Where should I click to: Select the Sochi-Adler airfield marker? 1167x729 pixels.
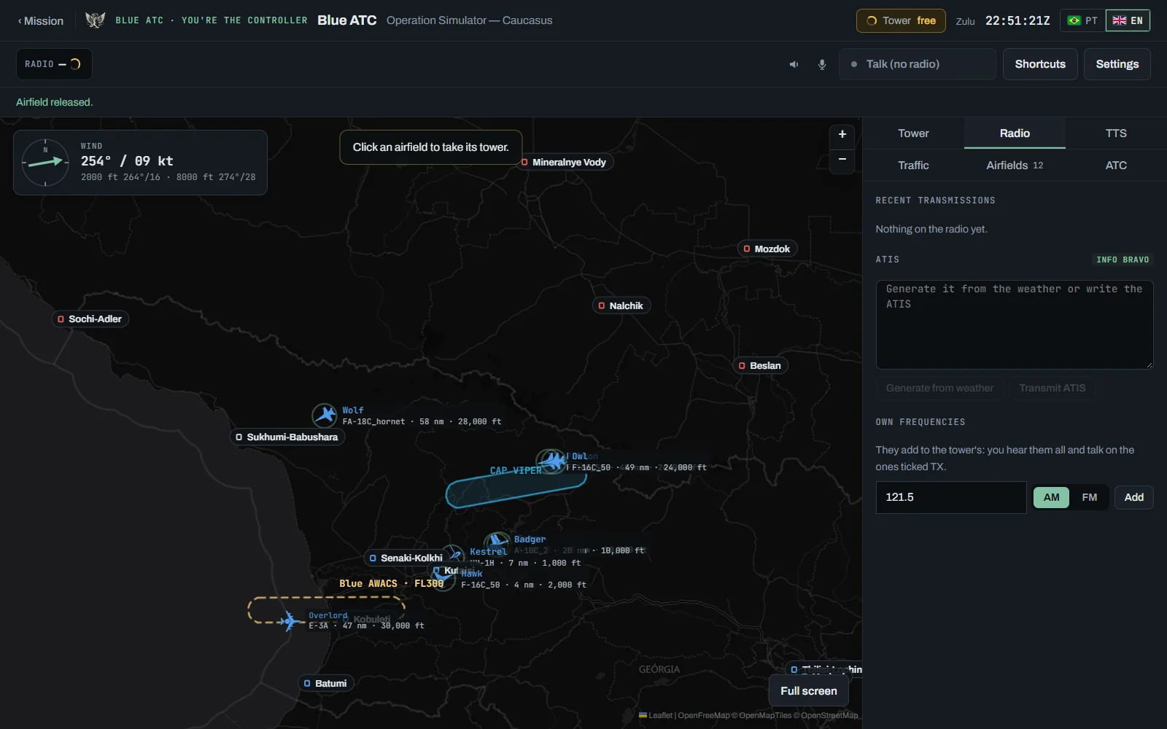[x=90, y=319]
